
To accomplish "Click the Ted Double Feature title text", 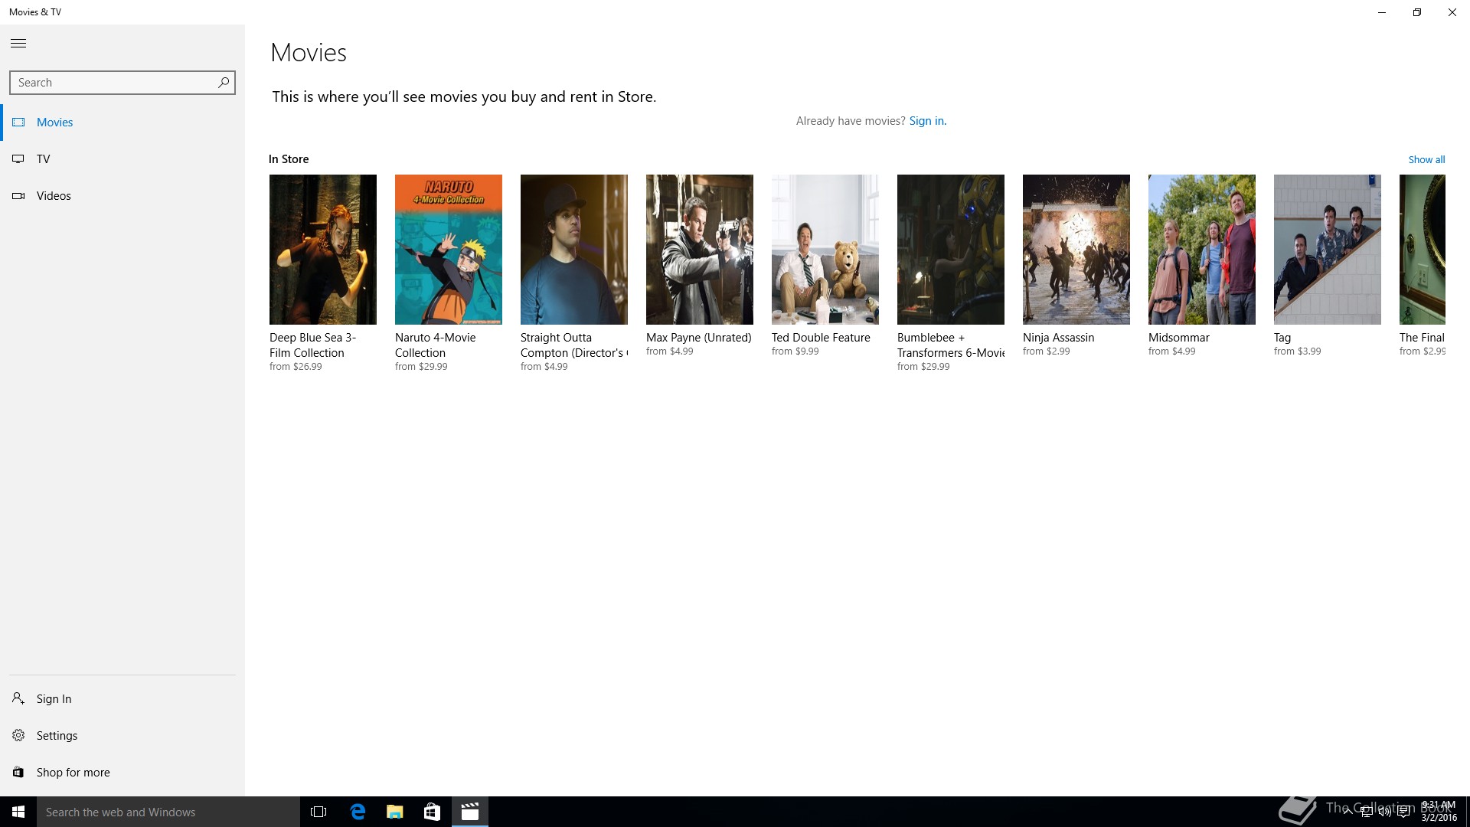I will 821,338.
